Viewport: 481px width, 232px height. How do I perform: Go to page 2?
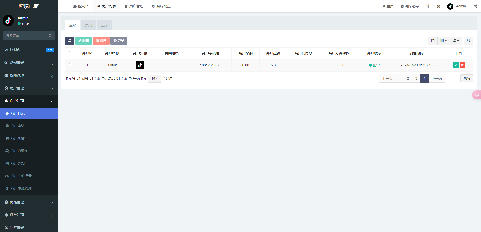[x=408, y=78]
